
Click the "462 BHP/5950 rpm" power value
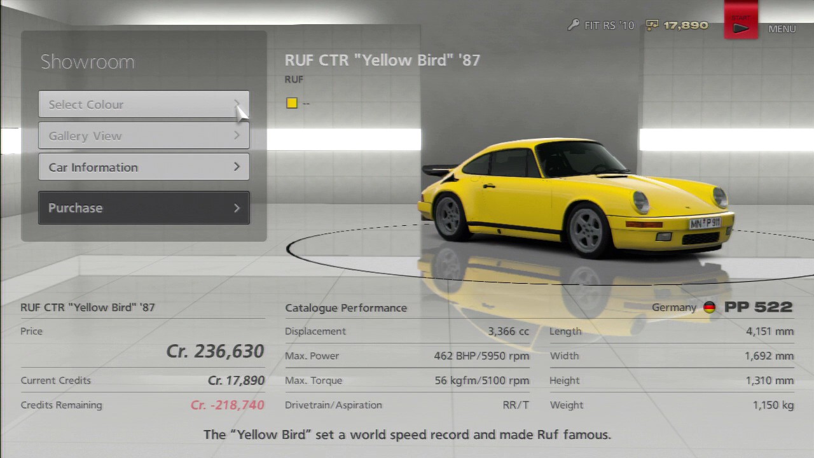[481, 356]
